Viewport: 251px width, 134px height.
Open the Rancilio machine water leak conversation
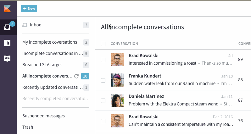[172, 83]
